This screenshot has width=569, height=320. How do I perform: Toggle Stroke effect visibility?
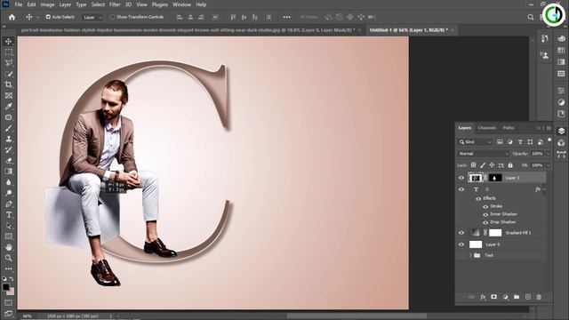[485, 206]
